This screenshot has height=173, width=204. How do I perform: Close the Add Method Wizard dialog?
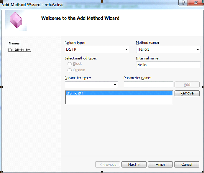[196, 3]
